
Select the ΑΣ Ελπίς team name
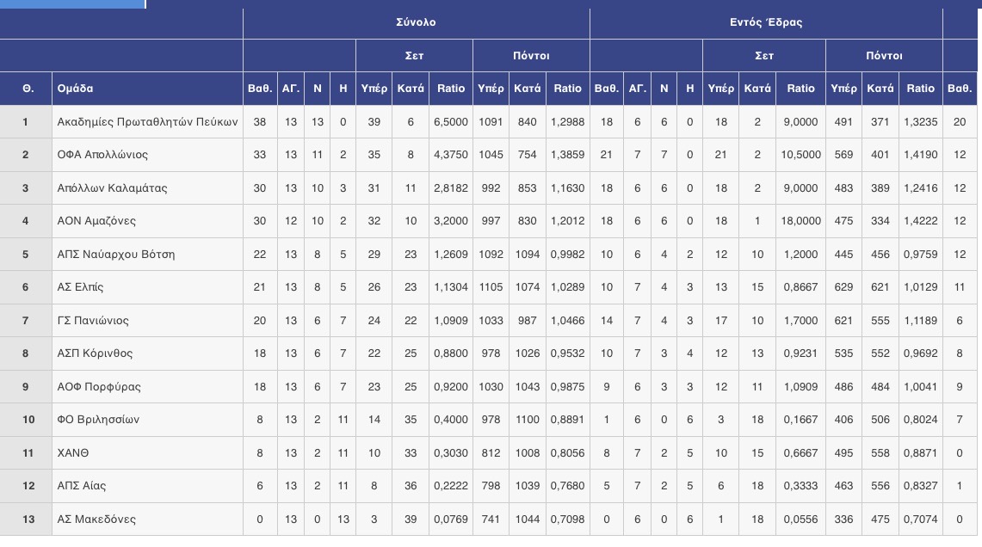(x=80, y=287)
